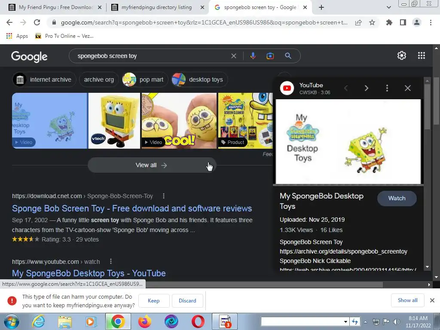Open the taskbar clock showing 8:14 AM
Image resolution: width=440 pixels, height=330 pixels.
tap(418, 322)
